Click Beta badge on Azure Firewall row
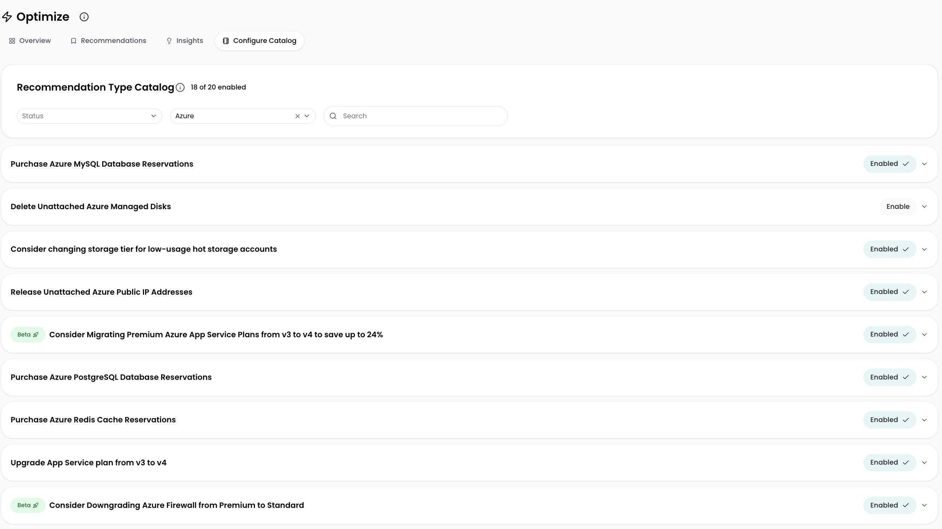This screenshot has width=942, height=529. tap(28, 505)
